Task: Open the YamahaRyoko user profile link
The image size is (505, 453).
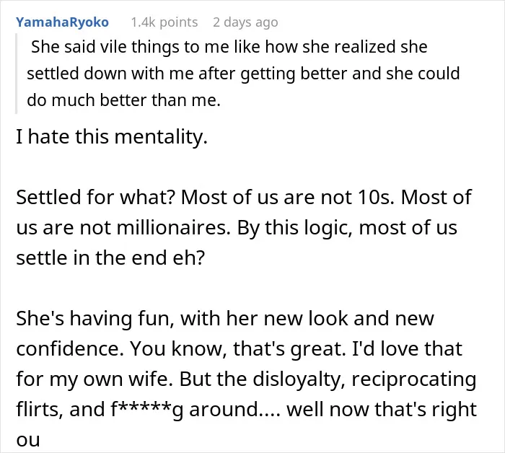Action: [63, 22]
